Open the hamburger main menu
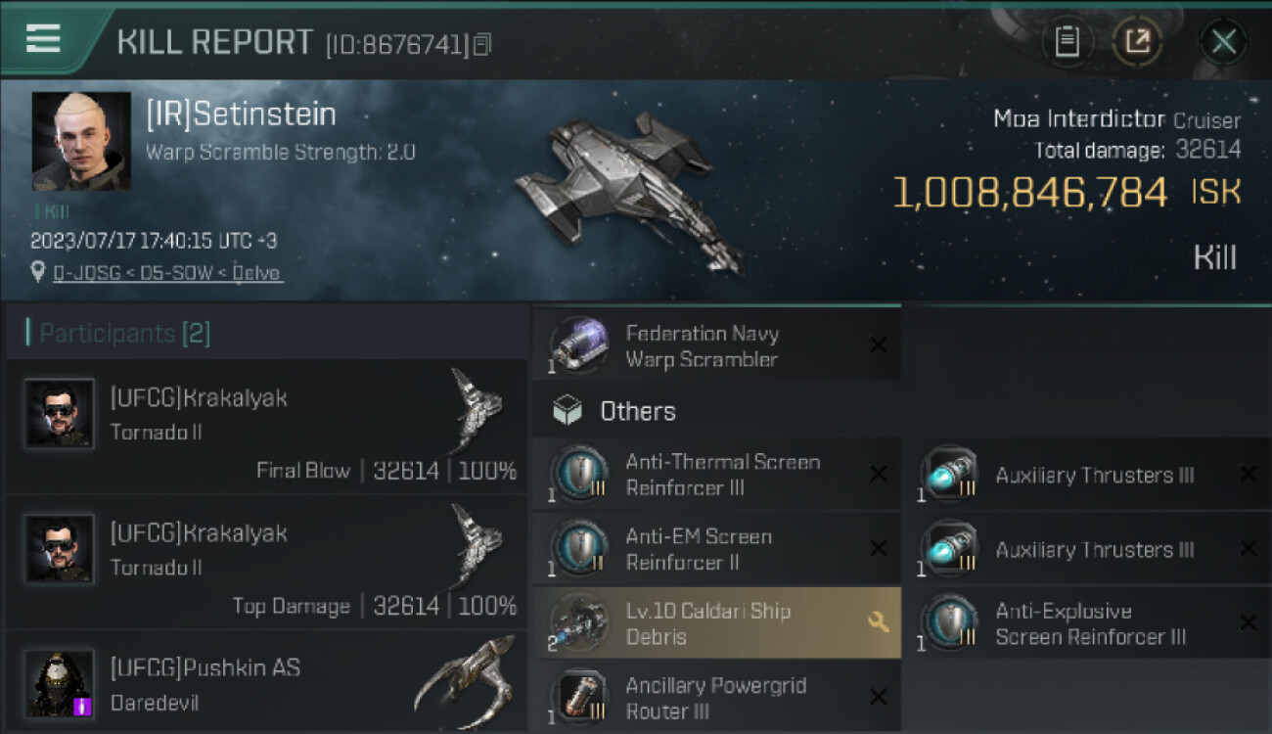Screen dimensions: 1272x734 pyautogui.click(x=43, y=39)
